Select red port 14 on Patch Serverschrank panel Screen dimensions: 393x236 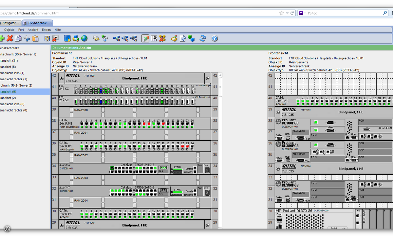point(144,124)
